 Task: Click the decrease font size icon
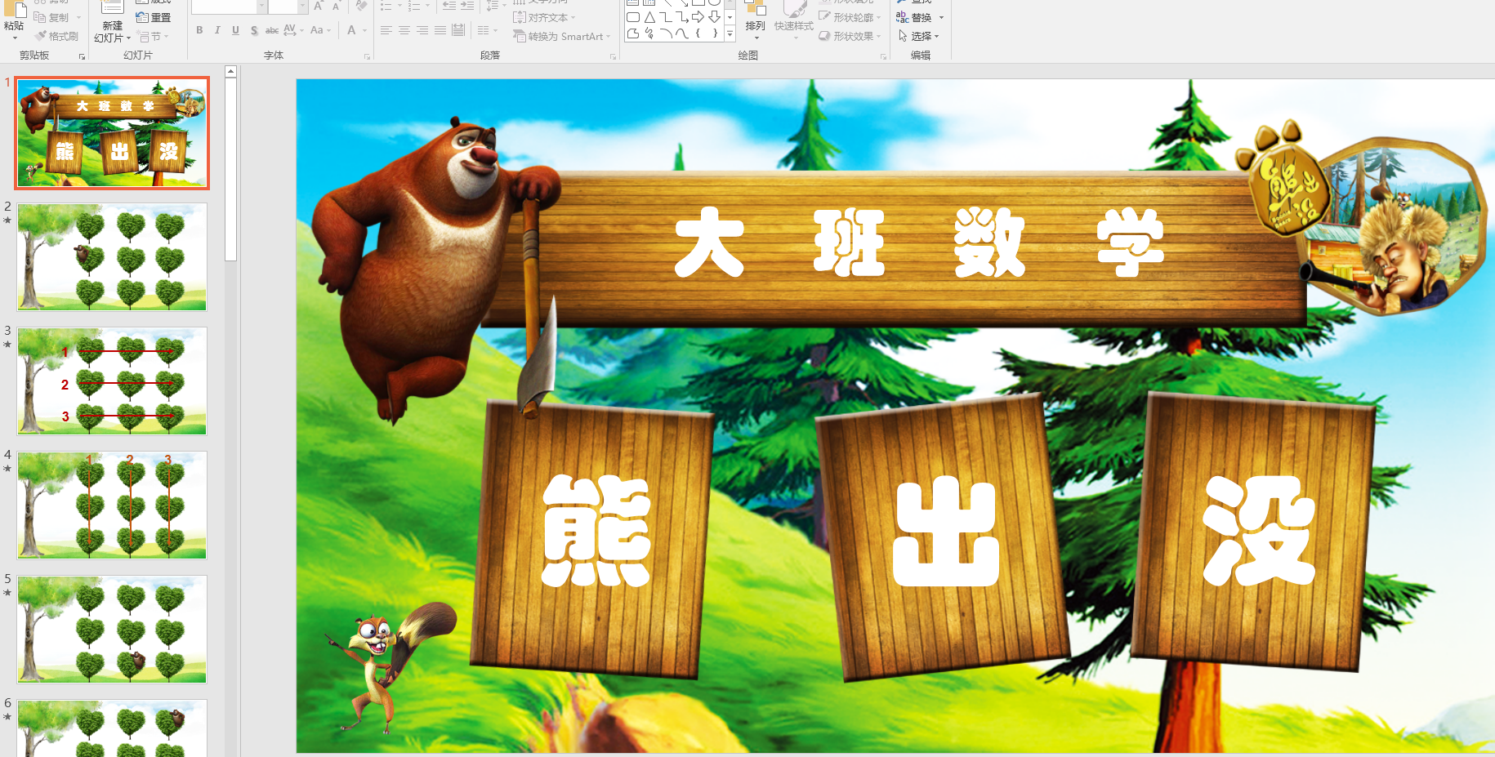(337, 5)
